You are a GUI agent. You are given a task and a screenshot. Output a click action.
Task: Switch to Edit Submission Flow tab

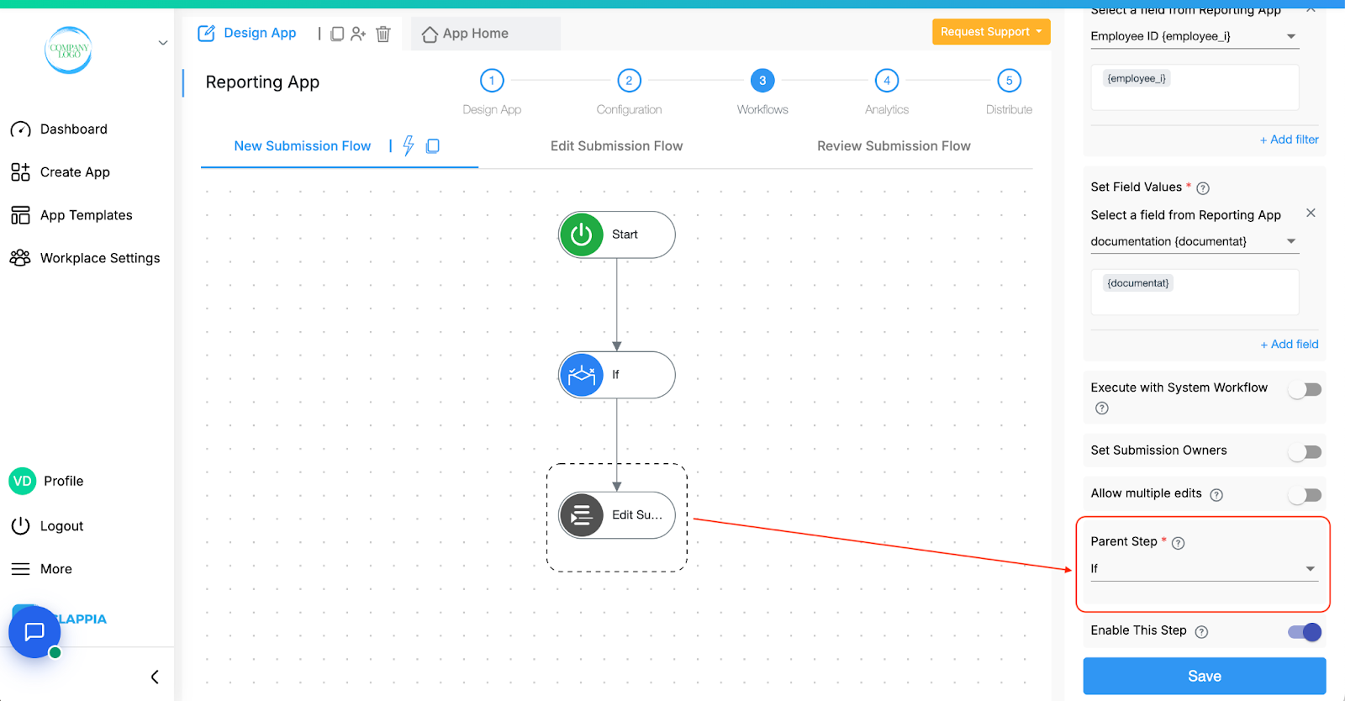(x=617, y=146)
